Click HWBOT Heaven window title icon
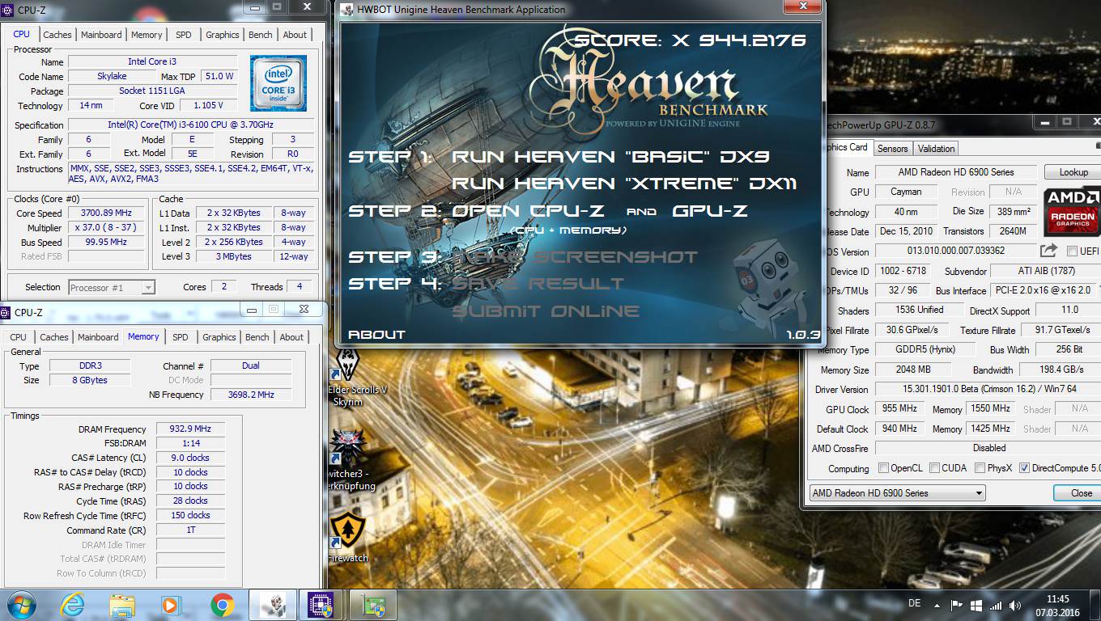1101x621 pixels. 347,10
